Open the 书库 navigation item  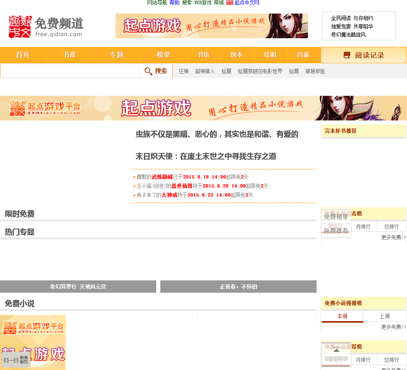70,55
